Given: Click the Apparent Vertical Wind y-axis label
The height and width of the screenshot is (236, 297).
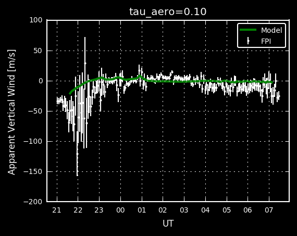Looking at the screenshot, I should 11,112.
